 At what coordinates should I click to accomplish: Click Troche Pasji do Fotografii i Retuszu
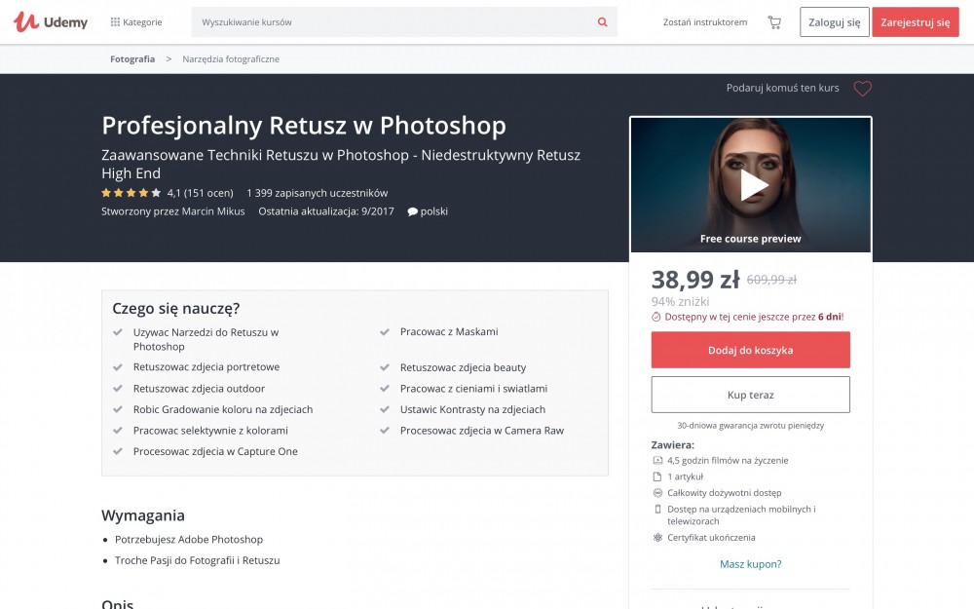(x=197, y=560)
